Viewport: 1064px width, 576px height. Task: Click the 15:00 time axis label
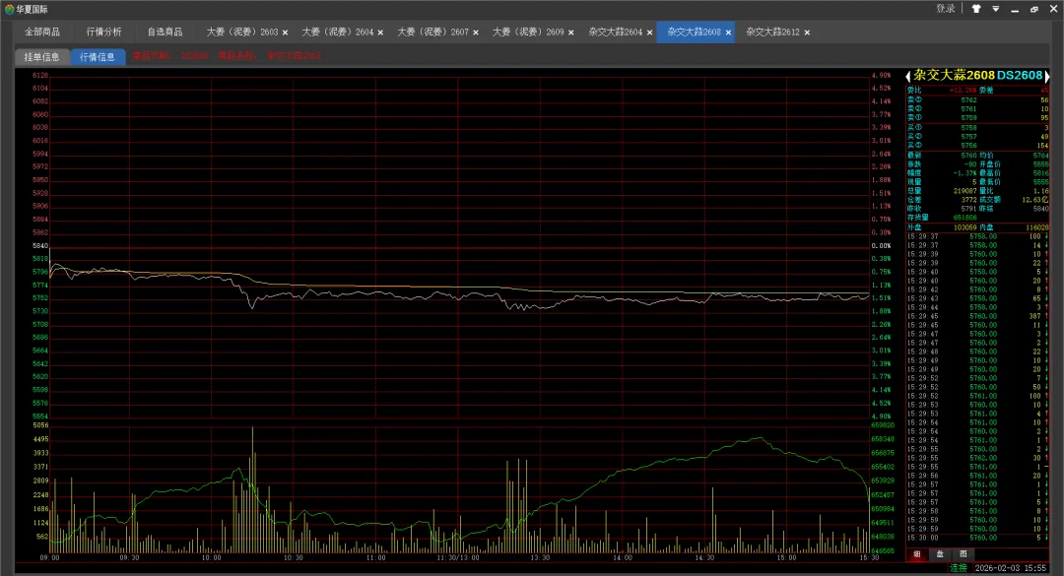786,557
